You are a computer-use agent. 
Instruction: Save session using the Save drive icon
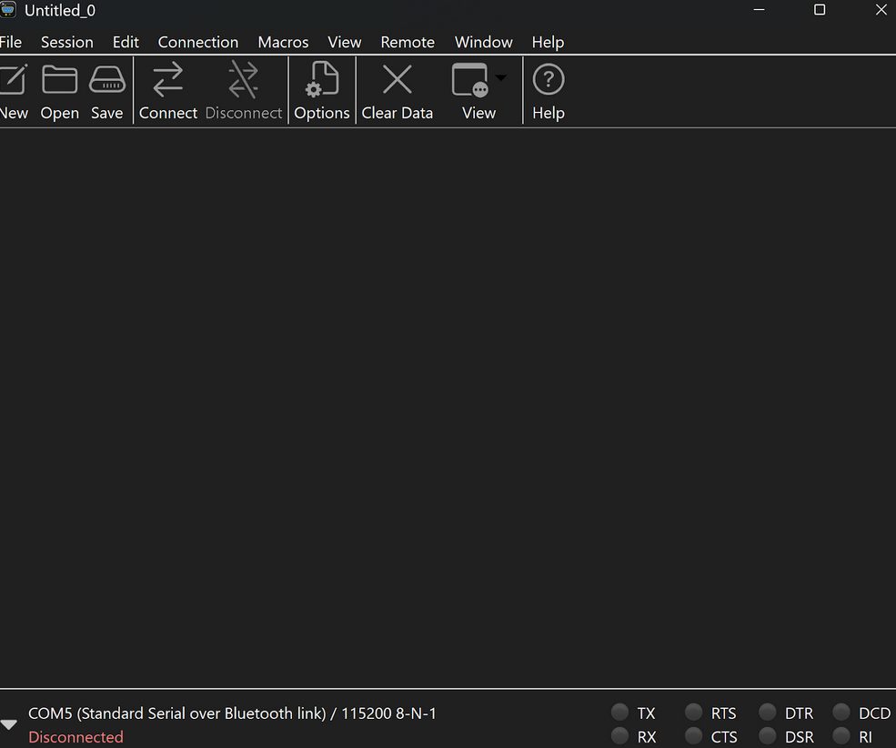point(106,80)
